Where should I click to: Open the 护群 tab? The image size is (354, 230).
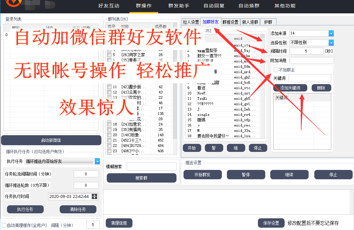pyautogui.click(x=268, y=22)
